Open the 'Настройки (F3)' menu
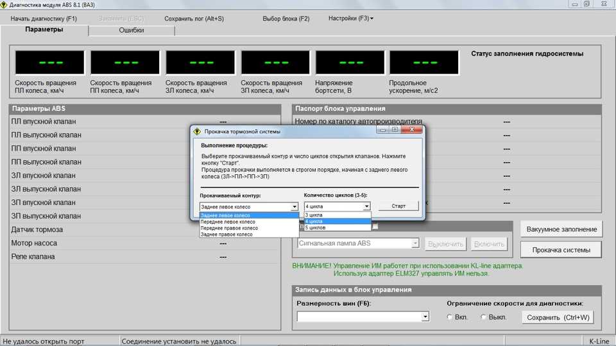This screenshot has height=346, width=616. point(350,19)
